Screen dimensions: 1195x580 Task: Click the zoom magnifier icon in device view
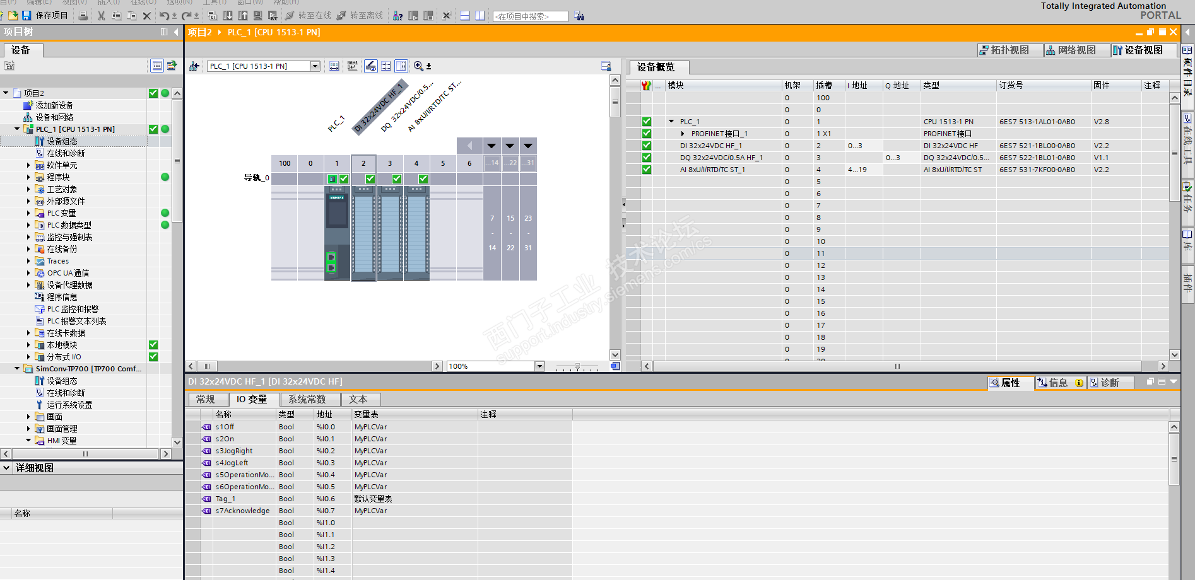click(418, 66)
